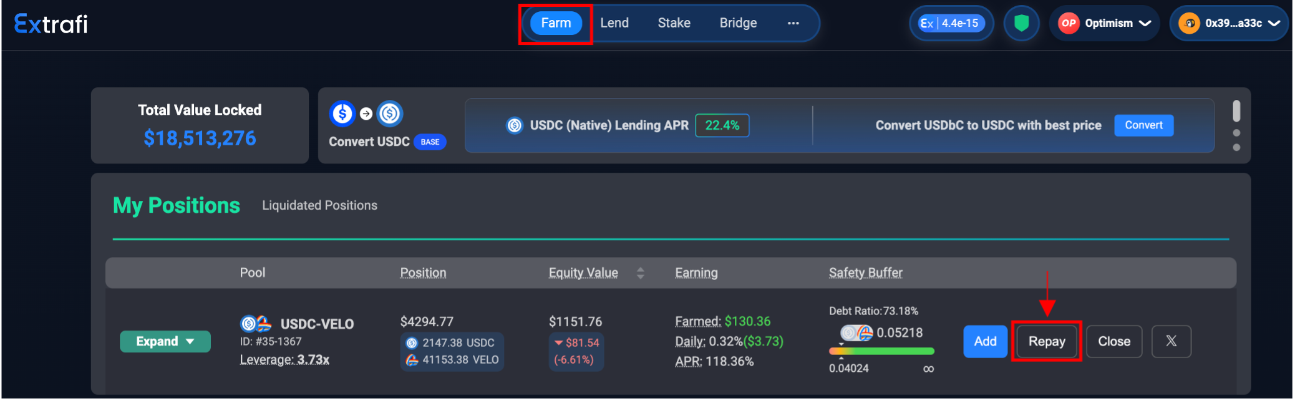The height and width of the screenshot is (403, 1295).
Task: Click the Repay button
Action: (1047, 341)
